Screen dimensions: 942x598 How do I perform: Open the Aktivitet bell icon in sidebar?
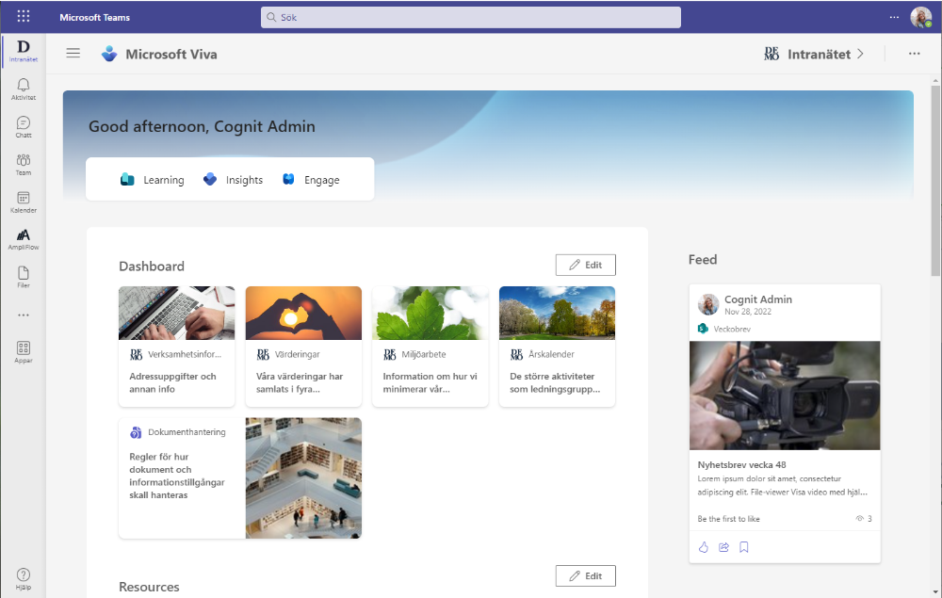click(24, 89)
